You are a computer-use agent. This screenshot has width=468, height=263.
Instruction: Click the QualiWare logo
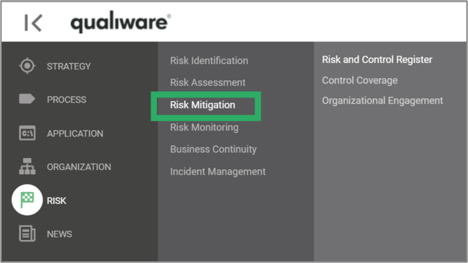pos(120,23)
